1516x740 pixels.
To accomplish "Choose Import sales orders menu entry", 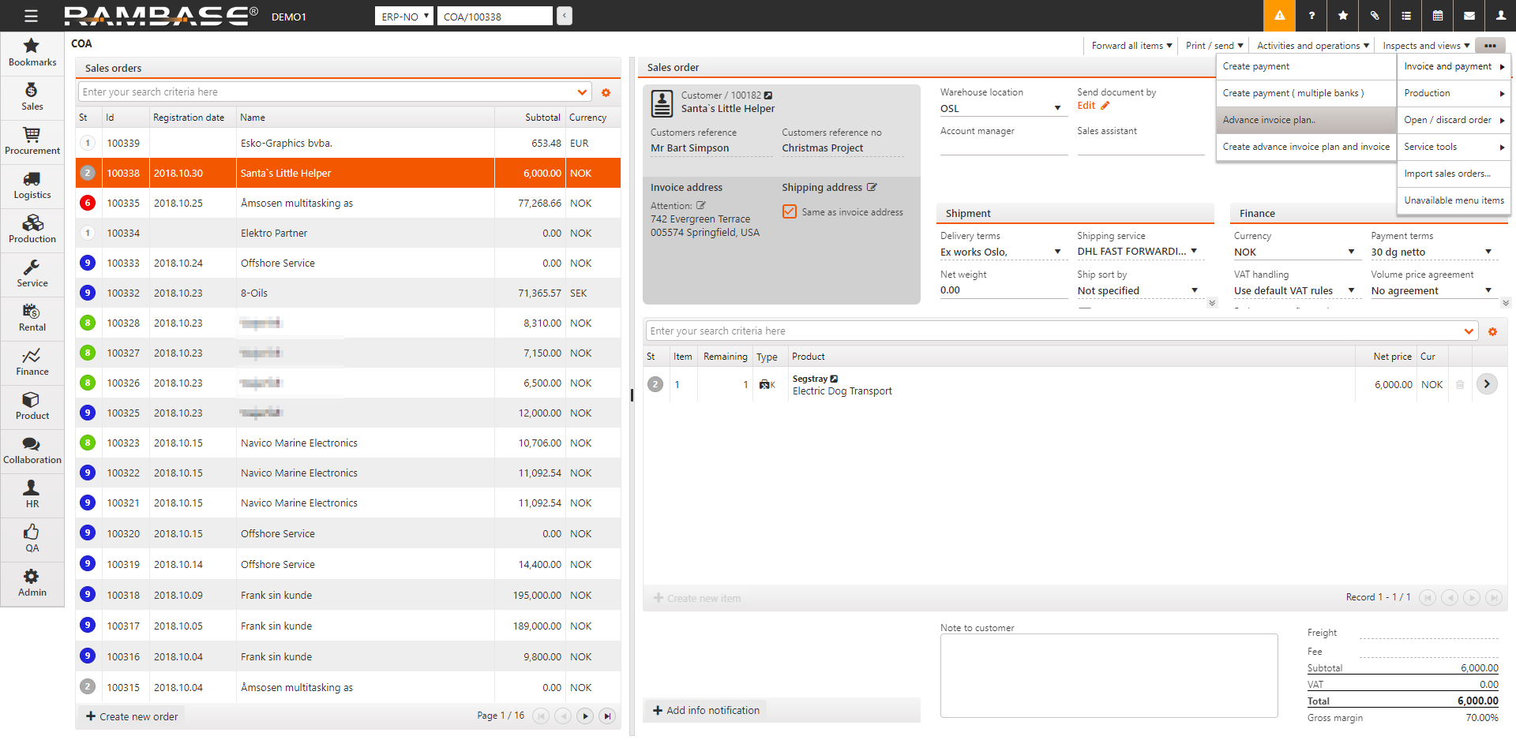I will point(1447,174).
